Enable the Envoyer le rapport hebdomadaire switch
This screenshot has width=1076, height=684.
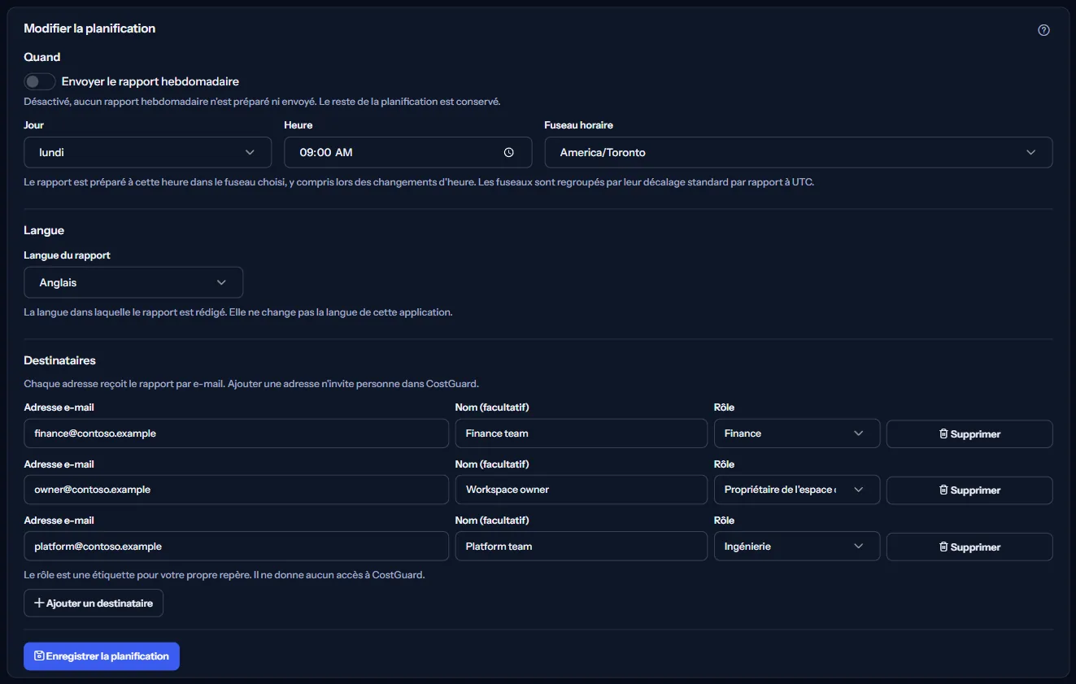(40, 81)
